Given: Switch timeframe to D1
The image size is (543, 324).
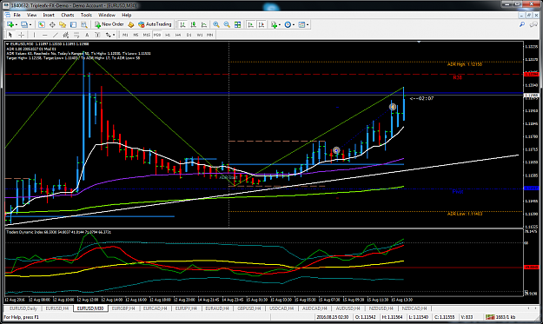Looking at the screenshot, I should [x=189, y=35].
